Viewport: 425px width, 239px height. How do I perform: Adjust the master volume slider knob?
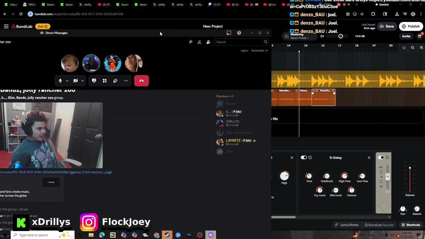[x=341, y=36]
